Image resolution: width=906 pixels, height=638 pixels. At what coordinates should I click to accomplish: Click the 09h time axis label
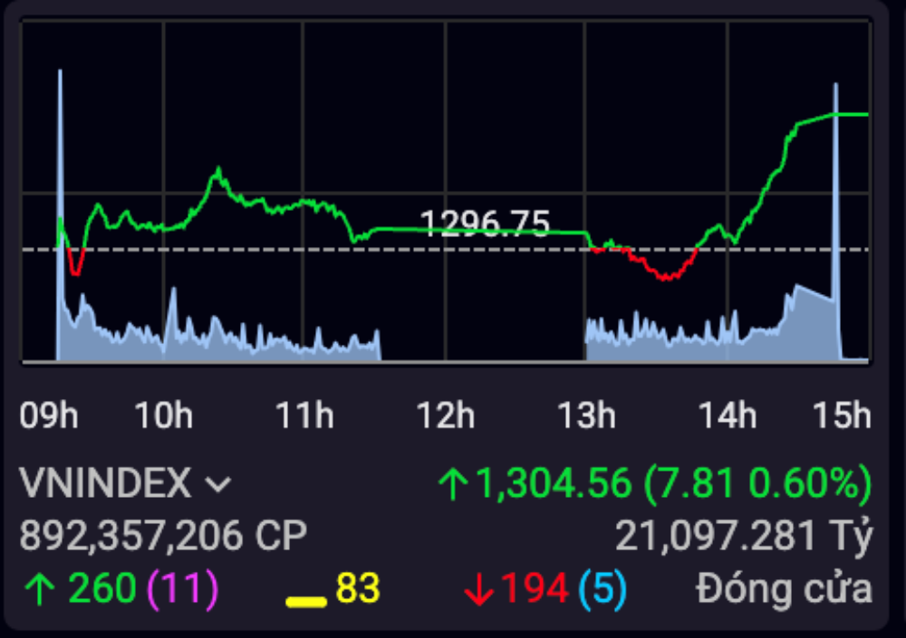[x=49, y=415]
